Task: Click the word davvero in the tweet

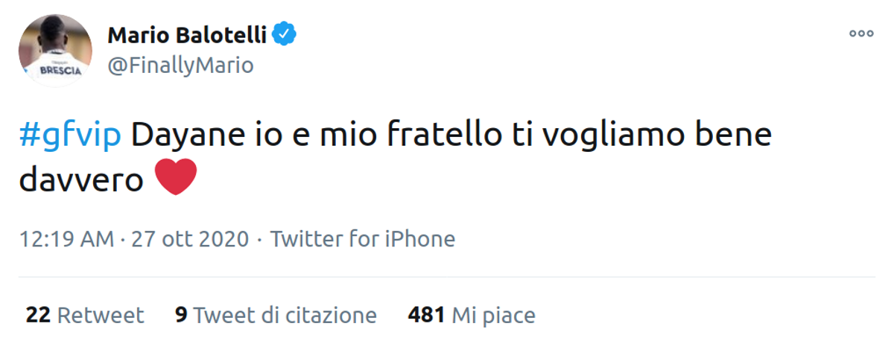Action: point(81,179)
